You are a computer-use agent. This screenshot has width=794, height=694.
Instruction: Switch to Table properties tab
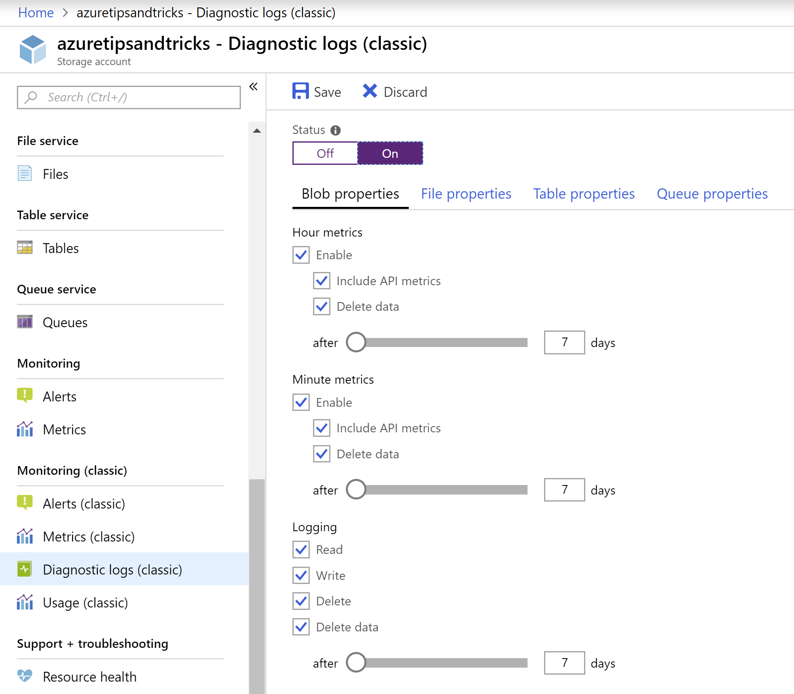[584, 194]
